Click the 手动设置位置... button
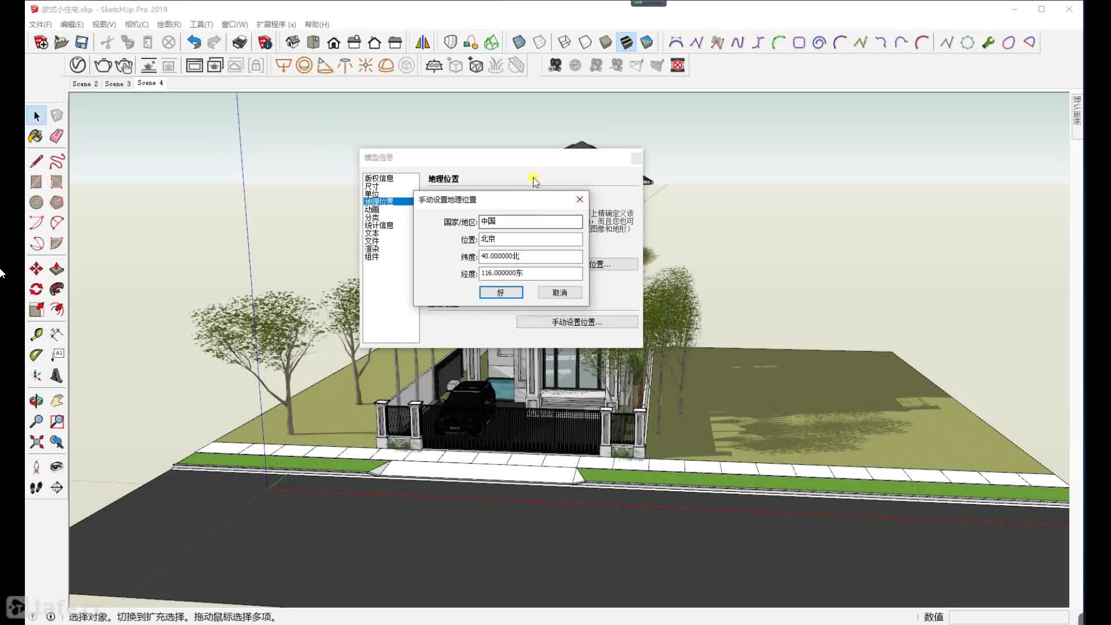 pyautogui.click(x=577, y=322)
